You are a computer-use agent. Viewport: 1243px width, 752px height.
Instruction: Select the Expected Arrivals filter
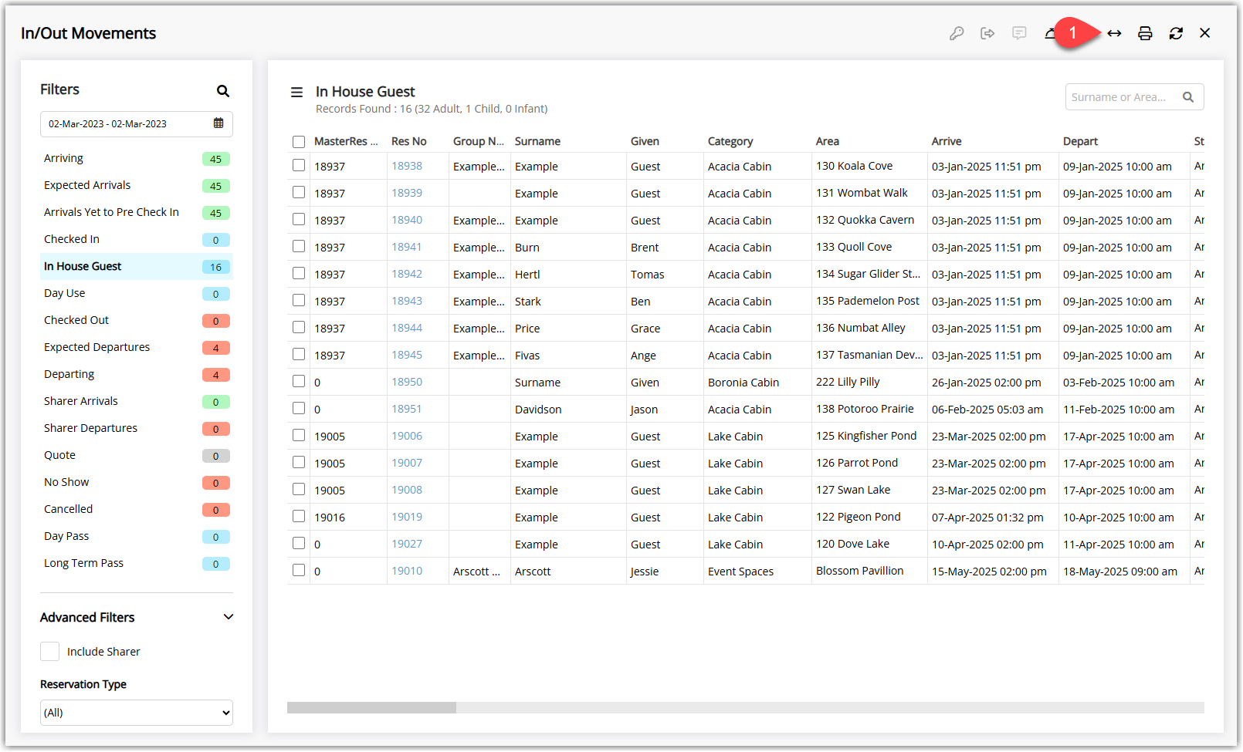[x=137, y=185]
